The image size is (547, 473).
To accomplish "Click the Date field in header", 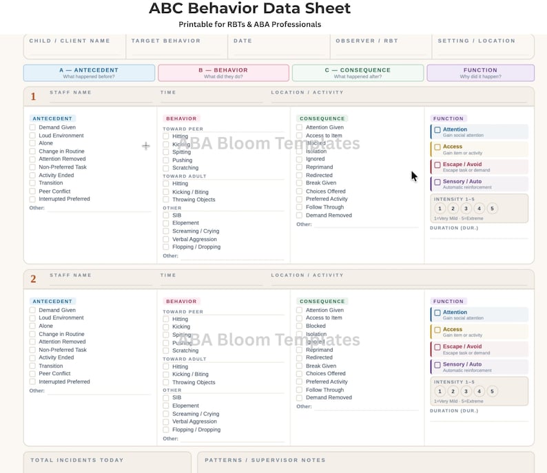I will pos(279,47).
